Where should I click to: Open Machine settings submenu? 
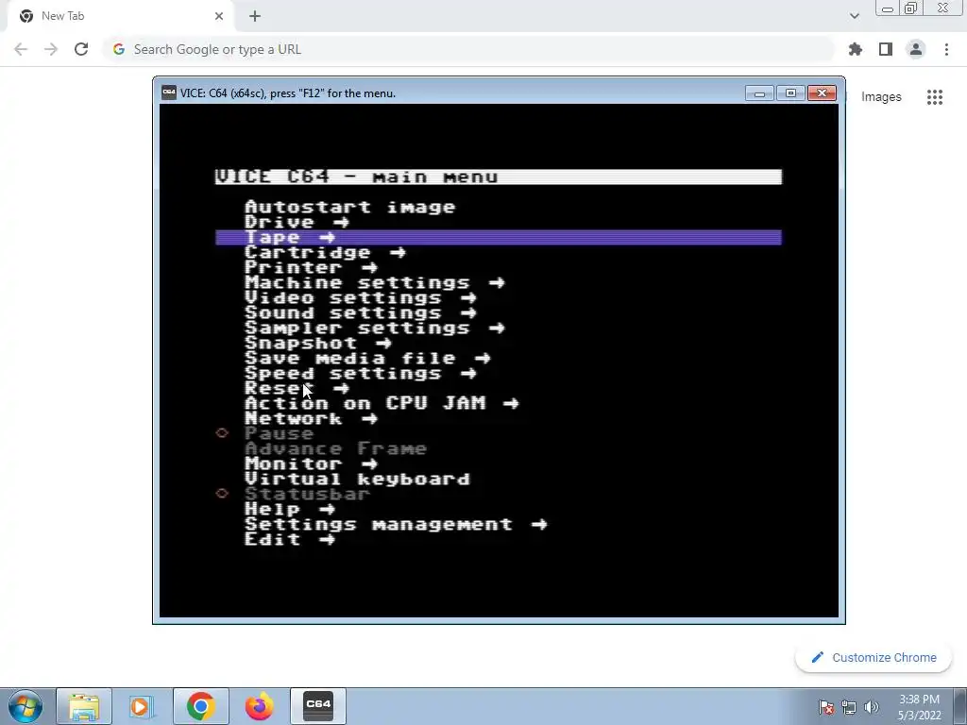click(x=374, y=282)
